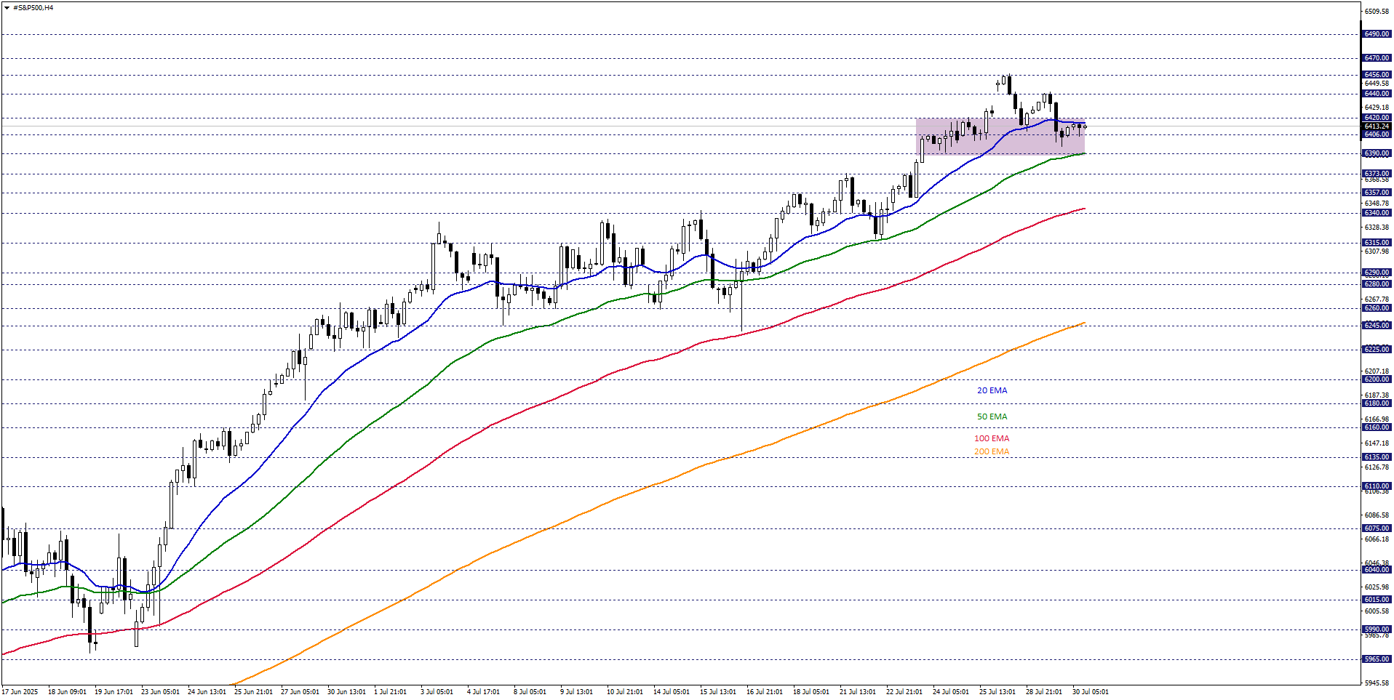Image resolution: width=1394 pixels, height=700 pixels.
Task: Click the 6160.00 horizontal line price label
Action: [1377, 427]
